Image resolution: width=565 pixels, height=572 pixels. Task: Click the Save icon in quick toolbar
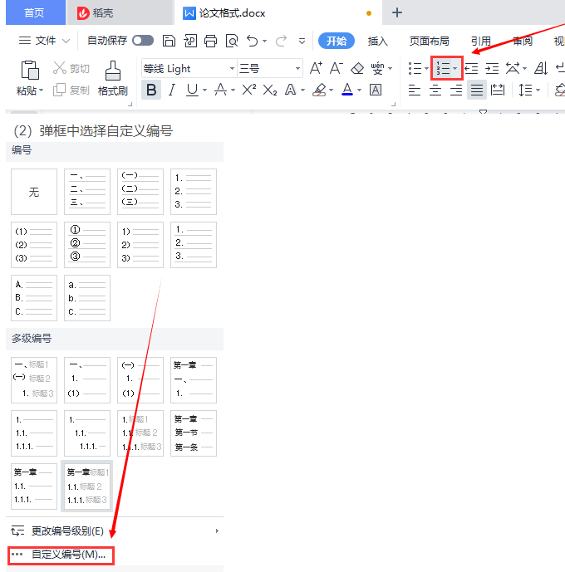[169, 41]
